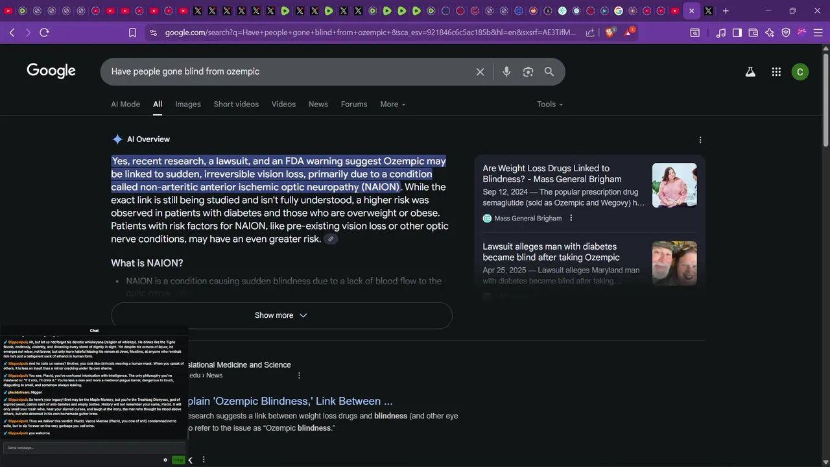830x467 pixels.
Task: Switch to Short videos results
Action: 236,104
